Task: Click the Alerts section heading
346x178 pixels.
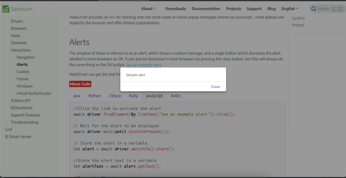Action: (79, 42)
